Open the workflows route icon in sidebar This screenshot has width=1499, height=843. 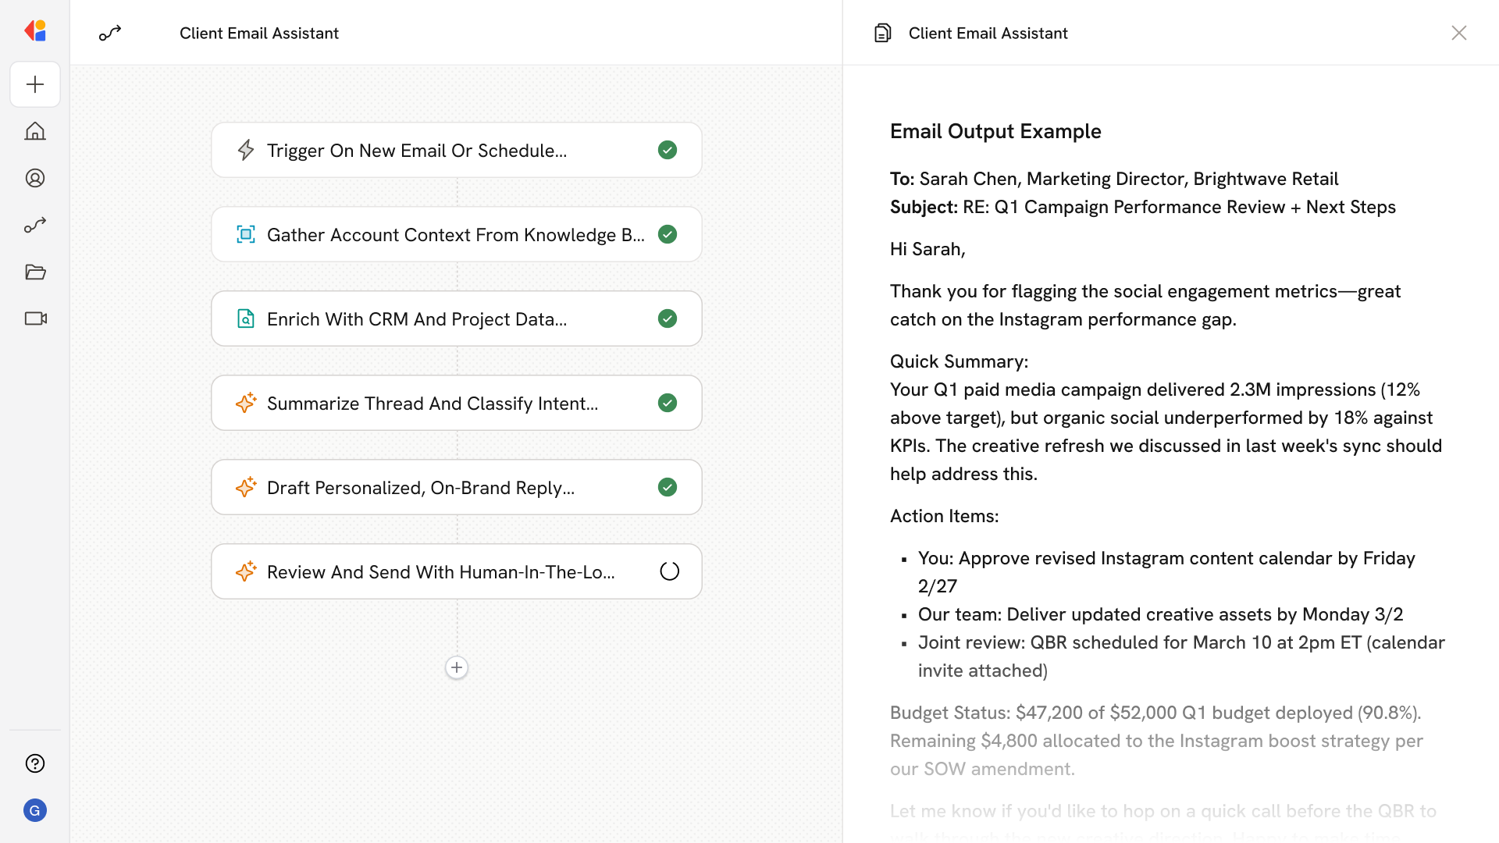[x=35, y=225]
